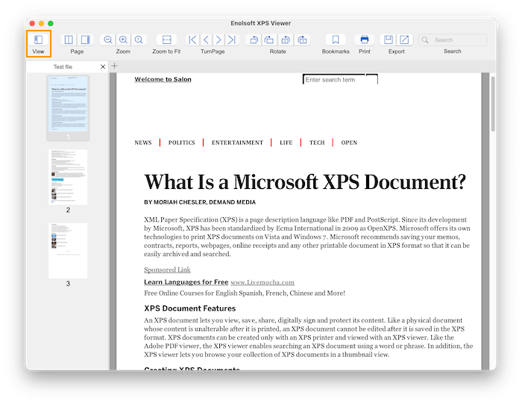
Task: Click the zoom out magnifier icon
Action: tap(108, 40)
